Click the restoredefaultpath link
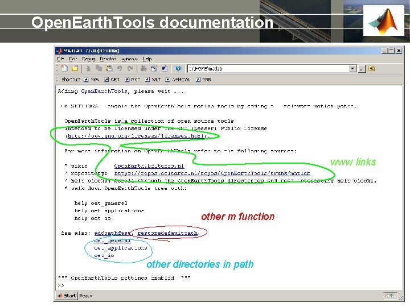 coord(167,233)
